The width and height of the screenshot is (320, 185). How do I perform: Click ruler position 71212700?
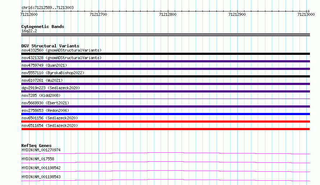98,14
